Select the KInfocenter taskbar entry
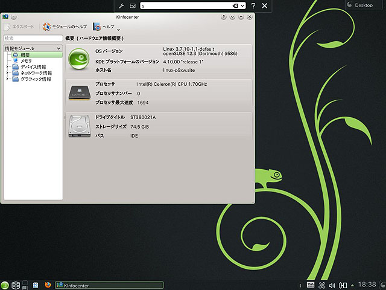This screenshot has width=386, height=290. (109, 285)
